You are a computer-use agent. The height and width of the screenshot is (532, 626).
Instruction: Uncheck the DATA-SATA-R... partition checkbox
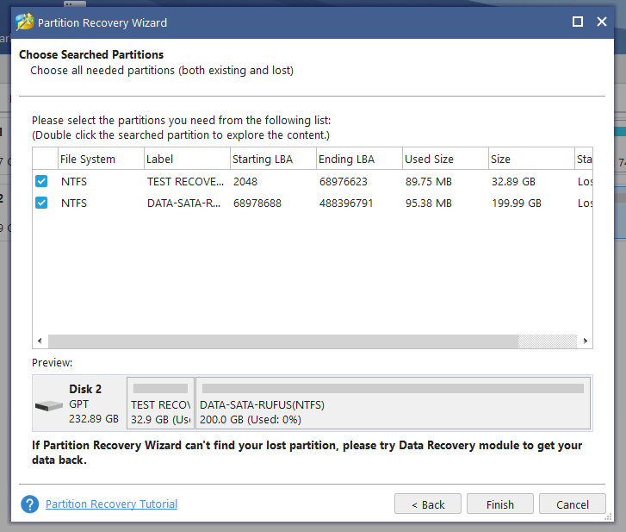pos(41,203)
